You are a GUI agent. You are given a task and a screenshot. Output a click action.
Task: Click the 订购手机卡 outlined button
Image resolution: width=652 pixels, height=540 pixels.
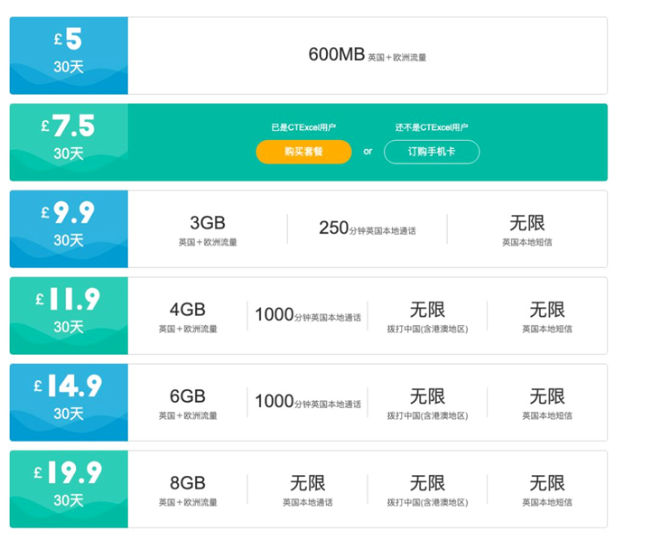431,152
